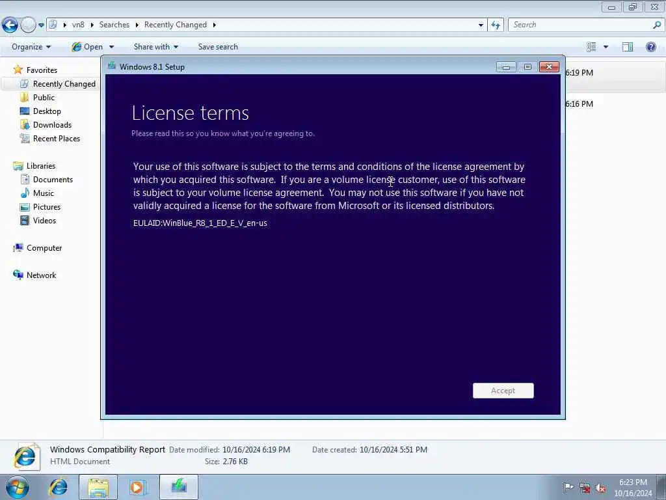Click Save search in the toolbar
This screenshot has width=666, height=500.
click(x=218, y=47)
